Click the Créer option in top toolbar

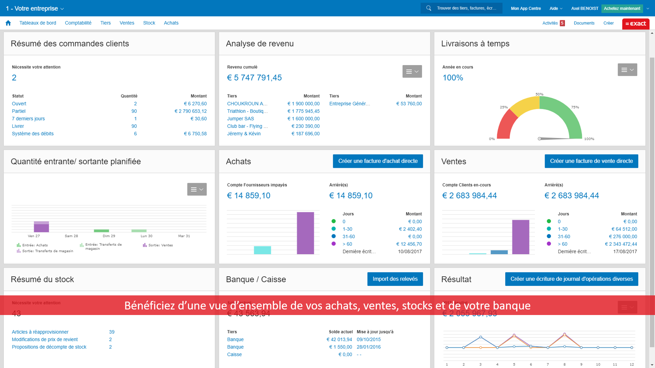(608, 23)
